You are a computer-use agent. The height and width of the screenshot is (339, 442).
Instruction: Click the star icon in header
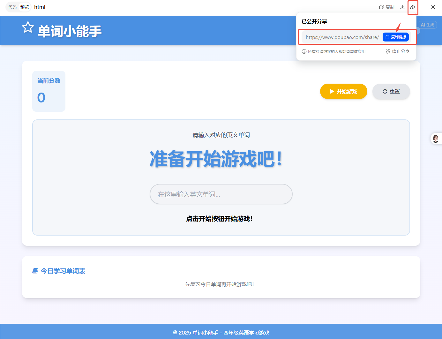tap(28, 27)
